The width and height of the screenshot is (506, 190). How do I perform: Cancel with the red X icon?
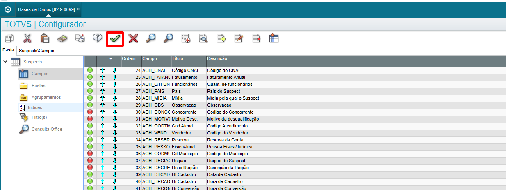tap(133, 38)
